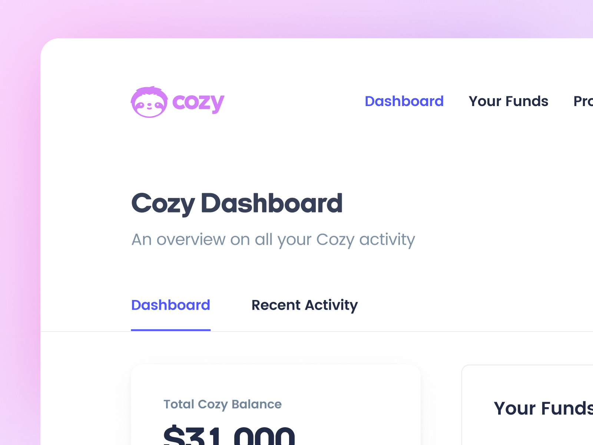593x445 pixels.
Task: Click the Cozy Dashboard page heading
Action: coord(237,204)
